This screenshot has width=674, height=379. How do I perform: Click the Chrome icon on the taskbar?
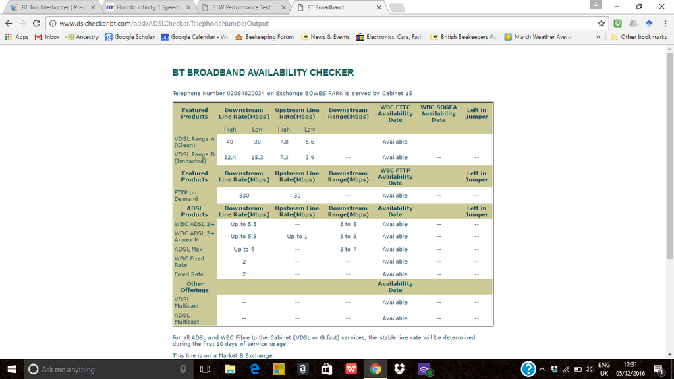point(375,369)
